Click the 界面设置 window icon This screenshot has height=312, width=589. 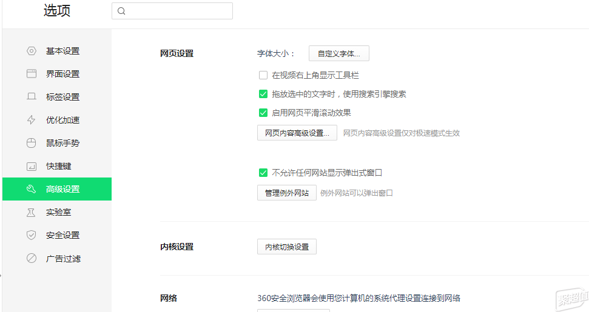[x=32, y=73]
